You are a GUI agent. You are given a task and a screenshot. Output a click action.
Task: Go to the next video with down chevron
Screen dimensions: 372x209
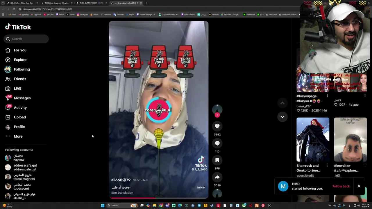pyautogui.click(x=282, y=117)
